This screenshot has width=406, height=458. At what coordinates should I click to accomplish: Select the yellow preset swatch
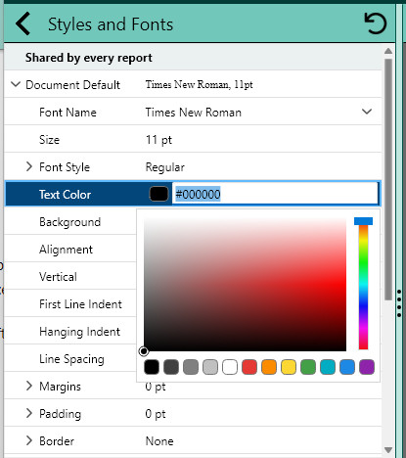[x=289, y=367]
